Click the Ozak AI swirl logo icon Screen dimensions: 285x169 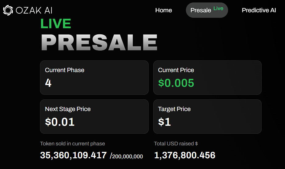pyautogui.click(x=8, y=10)
